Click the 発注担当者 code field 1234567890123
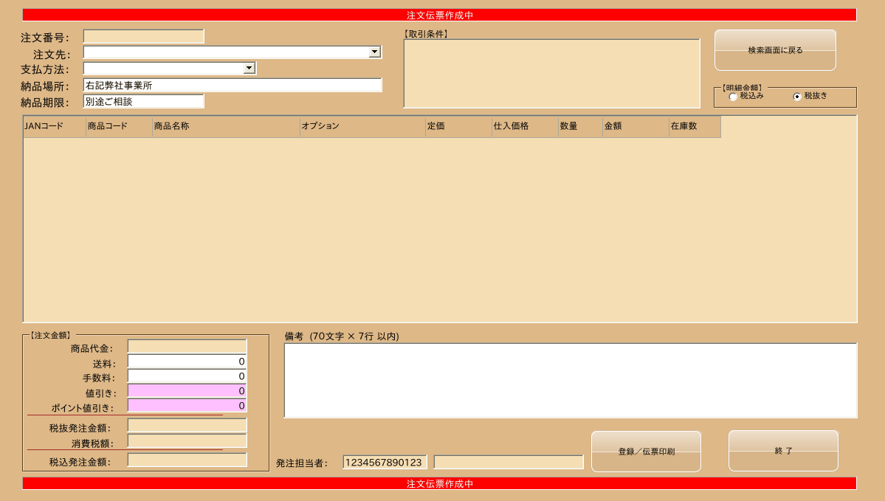Image resolution: width=885 pixels, height=501 pixels. click(385, 462)
